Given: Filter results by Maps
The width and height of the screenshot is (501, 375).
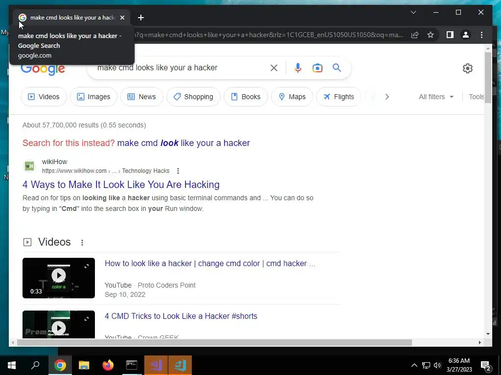Looking at the screenshot, I should pos(292,97).
